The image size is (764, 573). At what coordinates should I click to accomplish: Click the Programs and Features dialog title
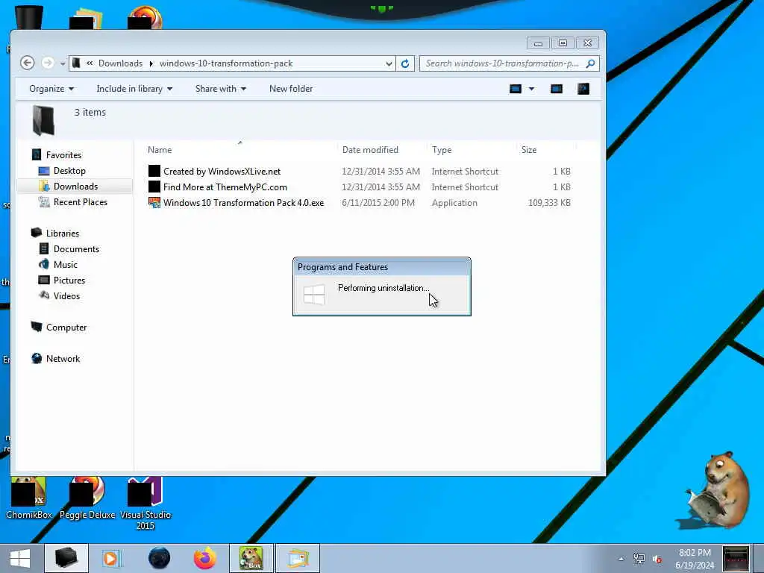pyautogui.click(x=343, y=267)
